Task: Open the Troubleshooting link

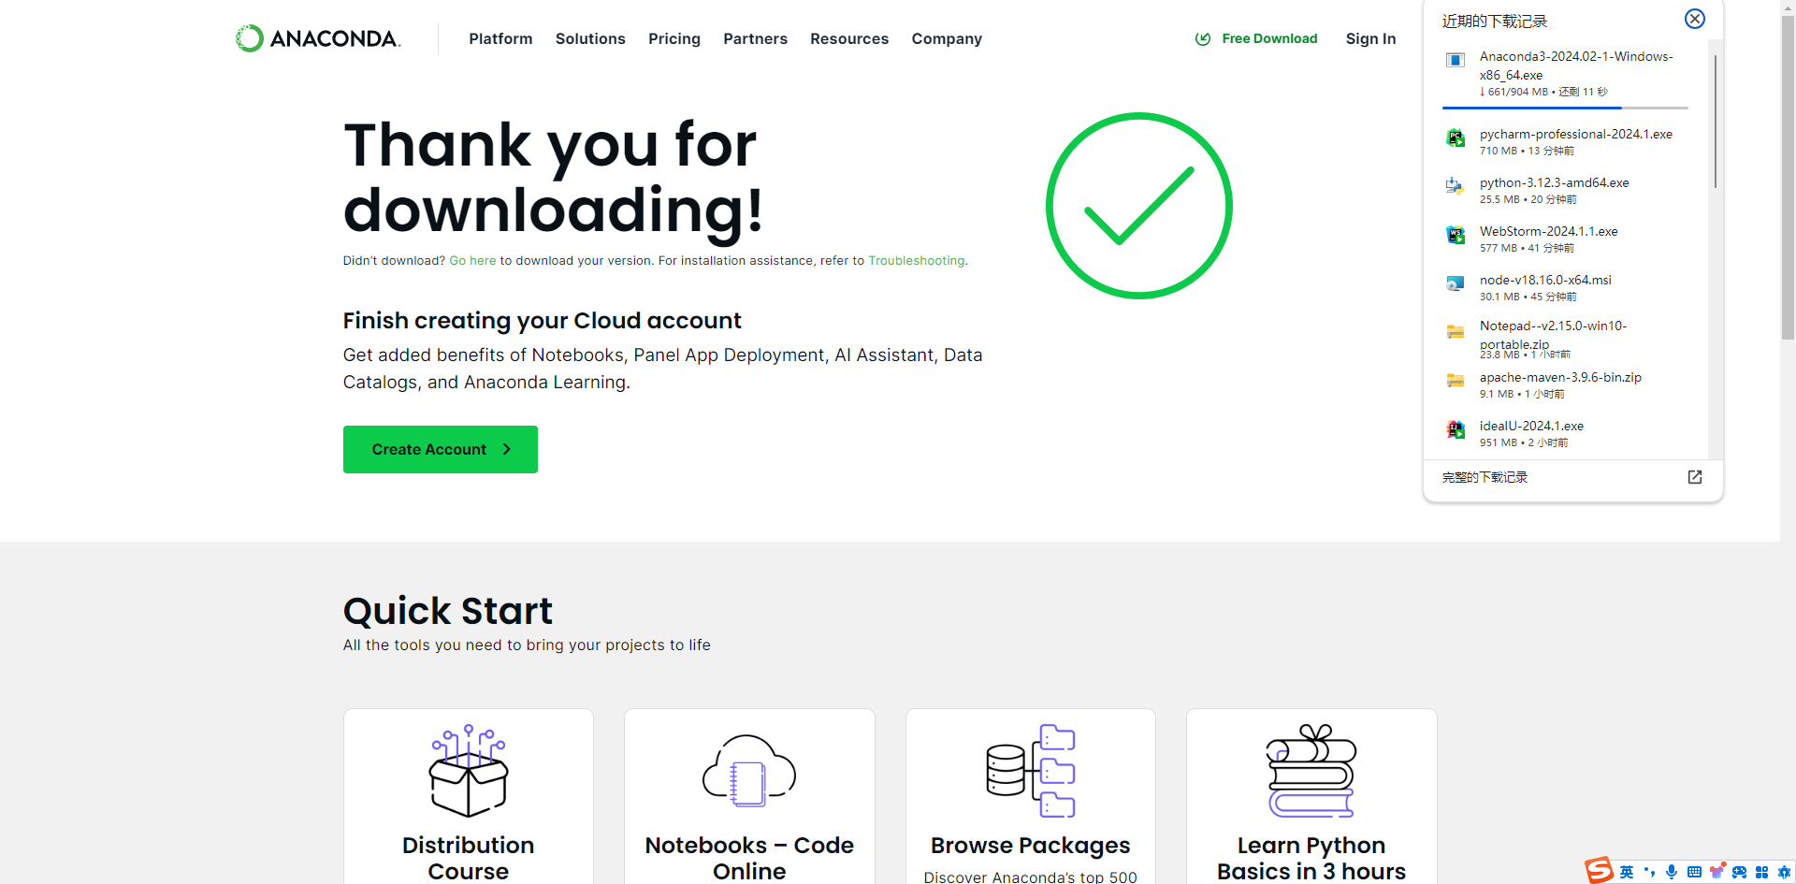Action: tap(916, 261)
